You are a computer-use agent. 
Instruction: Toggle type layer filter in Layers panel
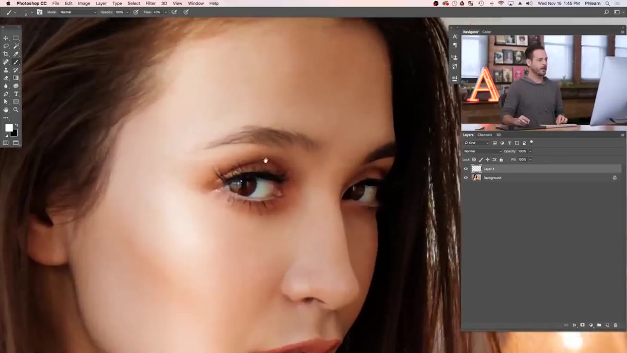(x=509, y=143)
